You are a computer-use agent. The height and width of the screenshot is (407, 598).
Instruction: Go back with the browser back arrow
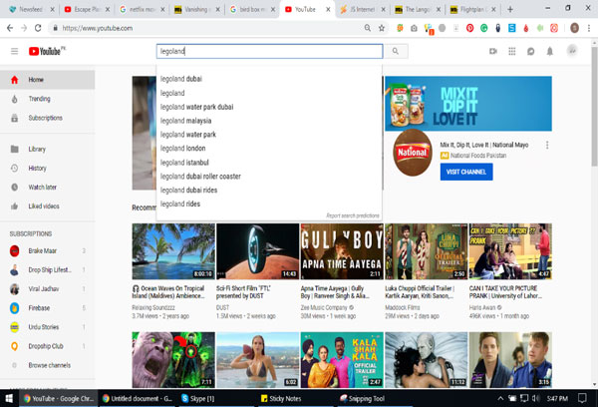(10, 28)
